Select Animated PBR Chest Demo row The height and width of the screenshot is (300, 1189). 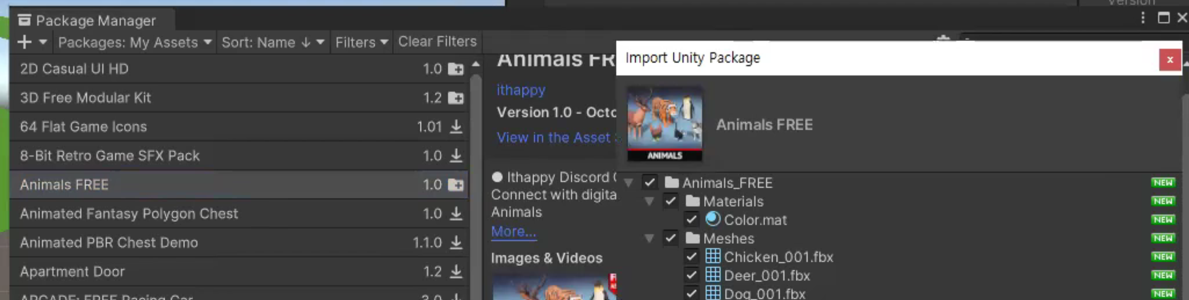pos(239,243)
